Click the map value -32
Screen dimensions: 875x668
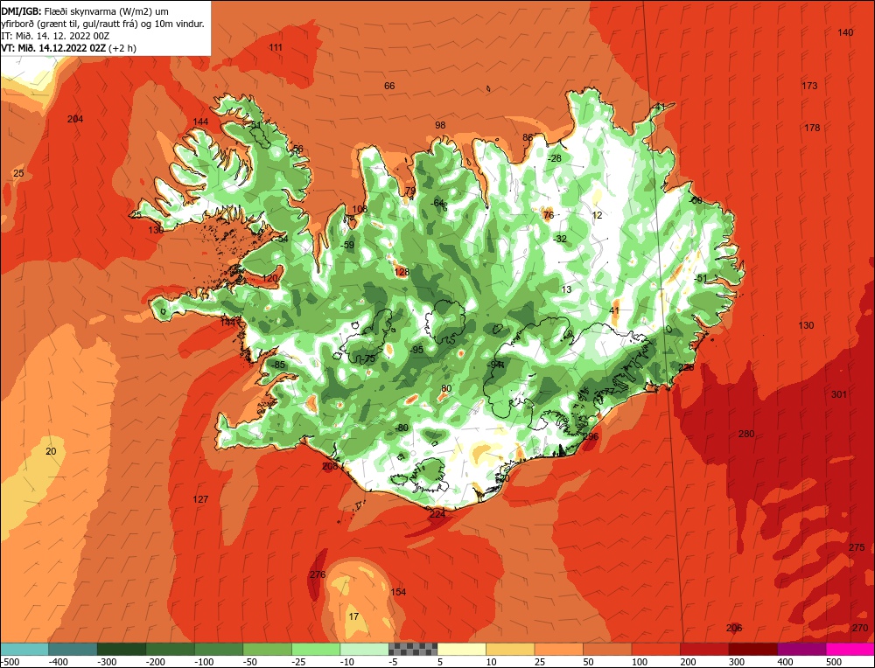[x=560, y=240]
